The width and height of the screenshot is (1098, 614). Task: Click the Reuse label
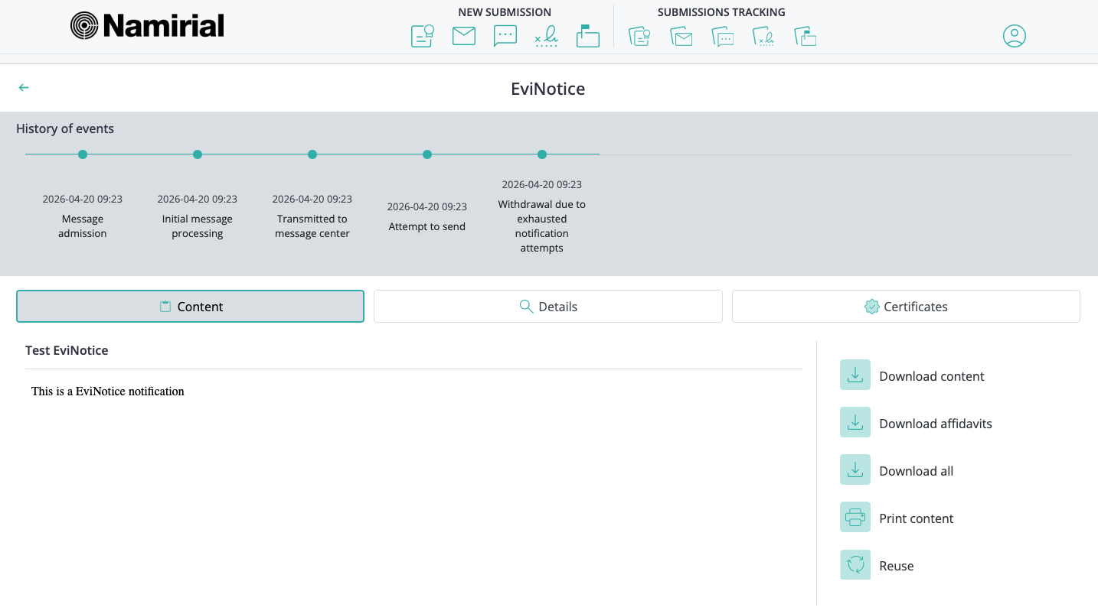[x=897, y=566]
